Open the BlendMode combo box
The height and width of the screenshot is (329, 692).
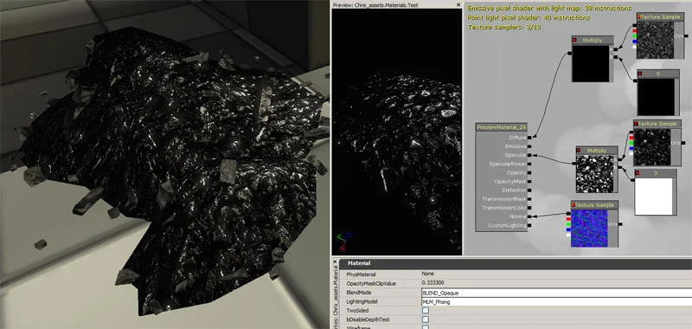556,293
